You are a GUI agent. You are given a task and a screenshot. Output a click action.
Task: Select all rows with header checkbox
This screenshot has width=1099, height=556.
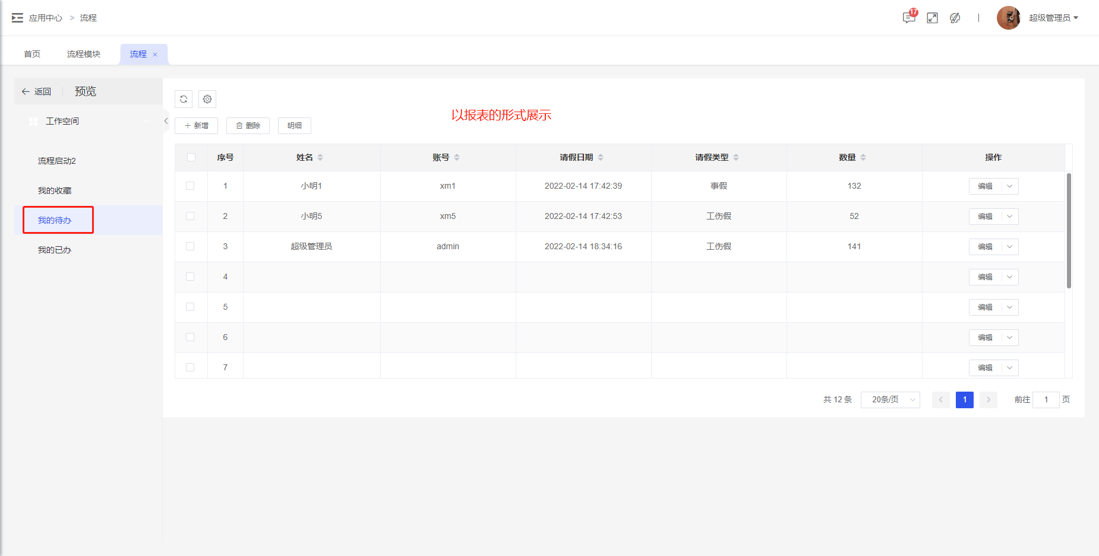pyautogui.click(x=191, y=157)
